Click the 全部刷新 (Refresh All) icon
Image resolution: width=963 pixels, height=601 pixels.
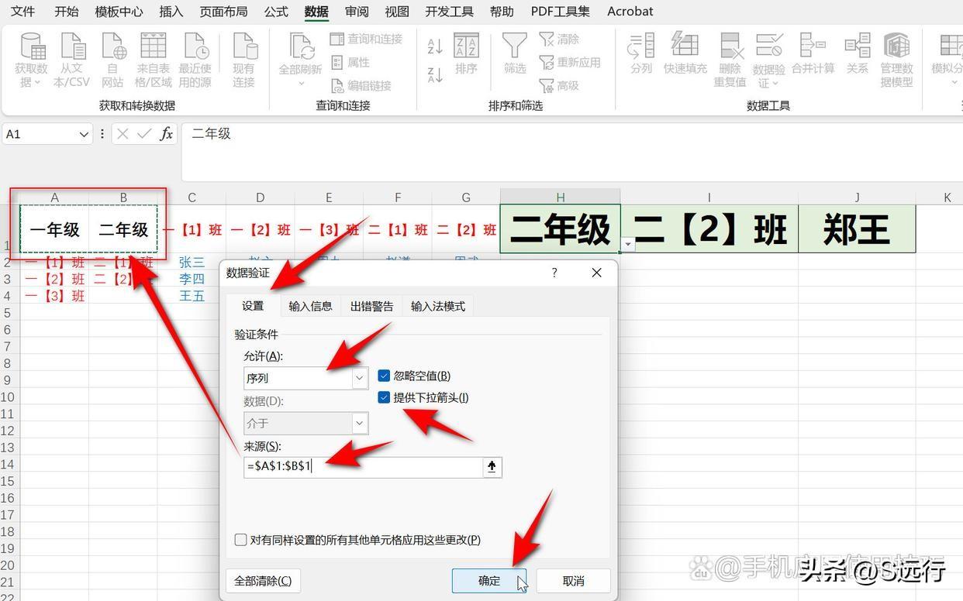click(x=300, y=46)
